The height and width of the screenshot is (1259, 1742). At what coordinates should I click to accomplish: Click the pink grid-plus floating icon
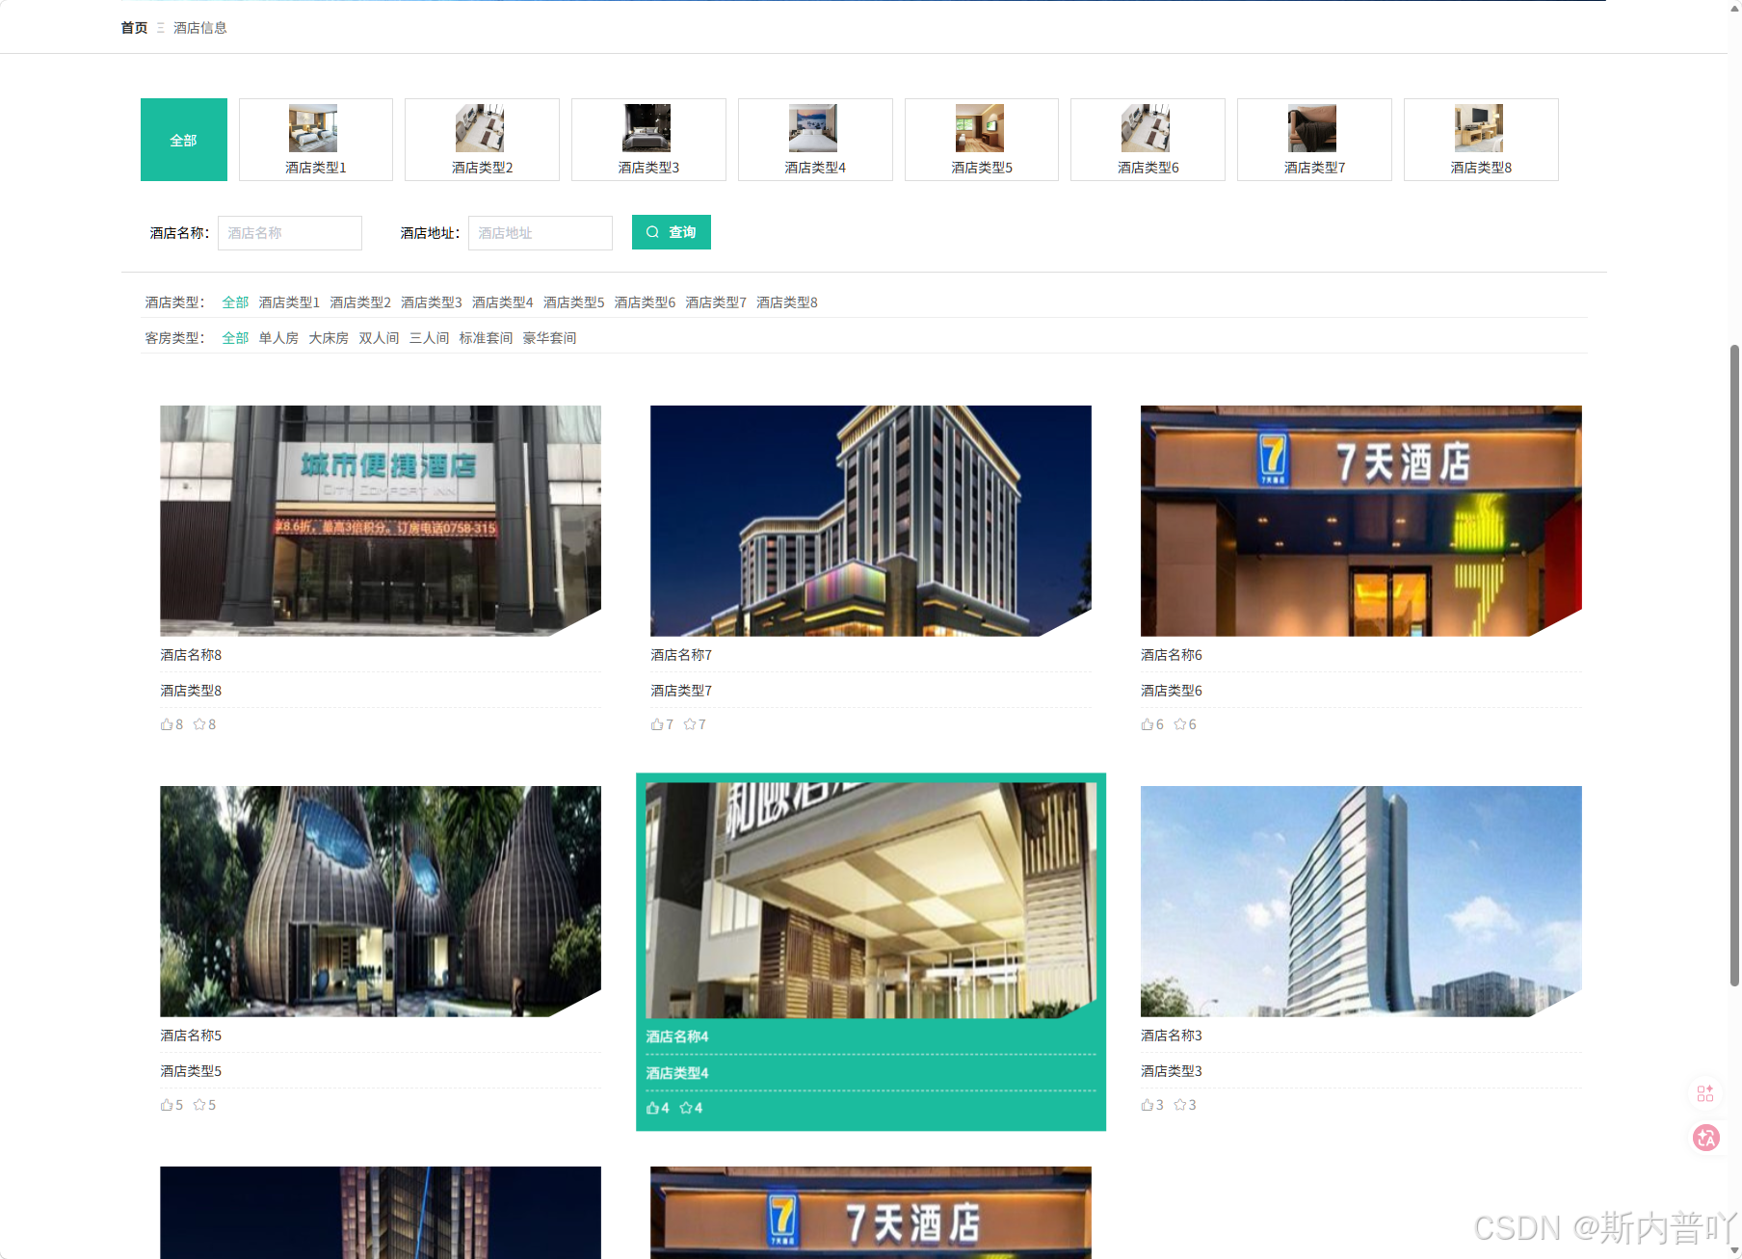click(x=1705, y=1093)
